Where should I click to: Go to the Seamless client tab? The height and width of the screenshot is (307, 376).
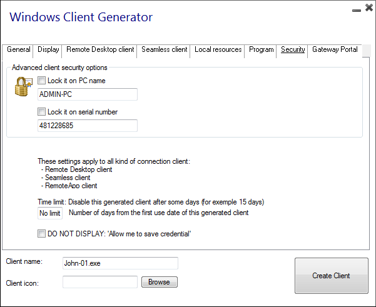pos(164,50)
